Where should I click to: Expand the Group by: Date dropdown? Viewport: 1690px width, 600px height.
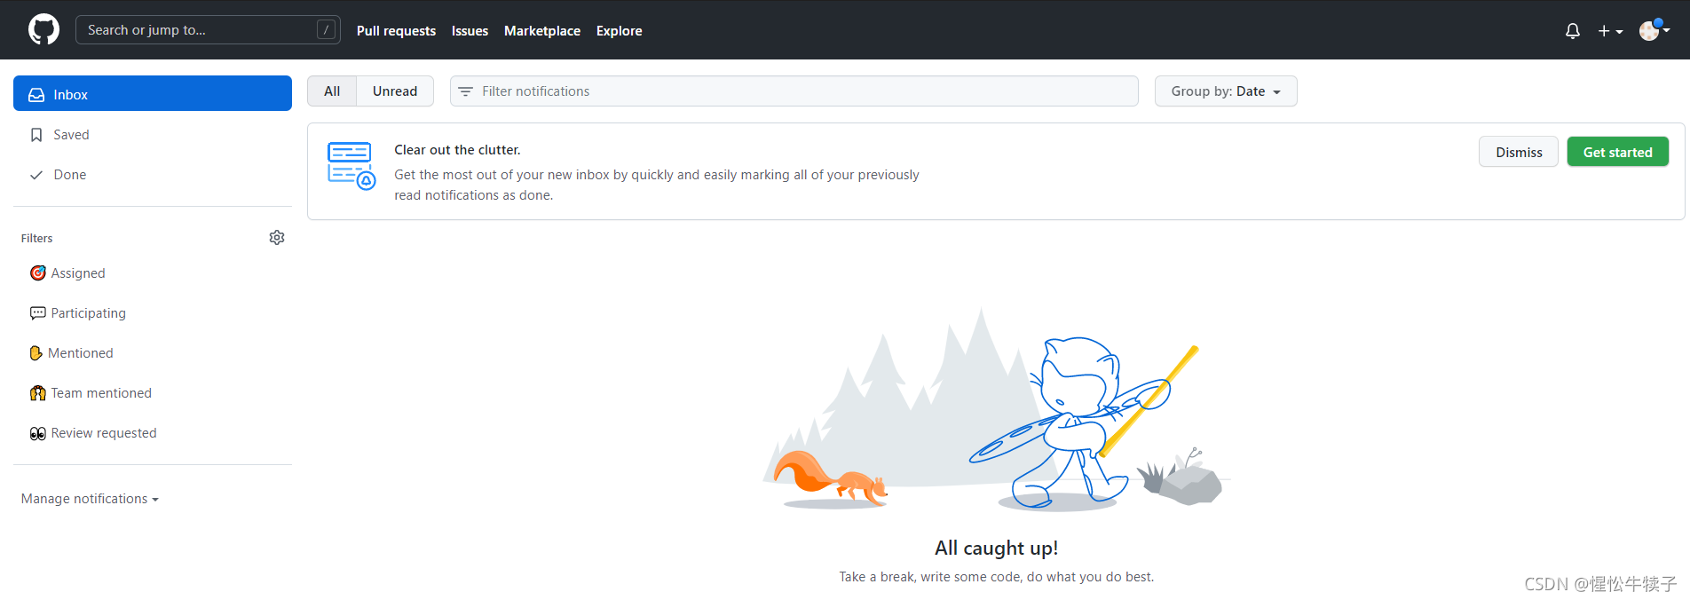1226,91
